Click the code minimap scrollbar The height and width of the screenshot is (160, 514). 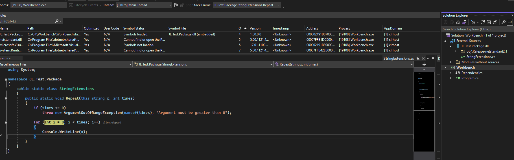424,112
